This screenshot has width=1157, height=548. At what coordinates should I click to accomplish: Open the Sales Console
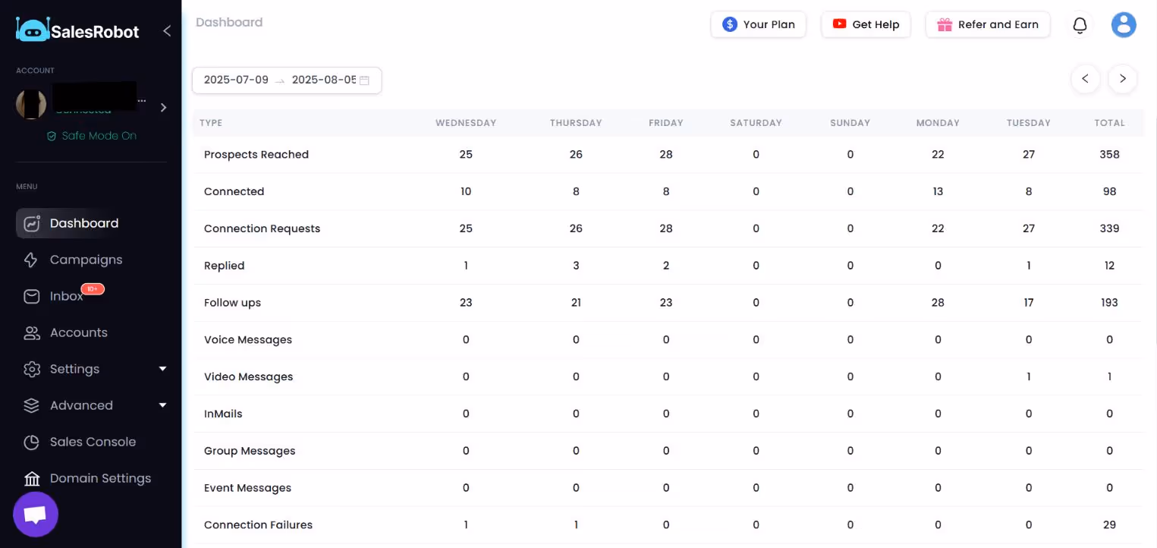(93, 442)
